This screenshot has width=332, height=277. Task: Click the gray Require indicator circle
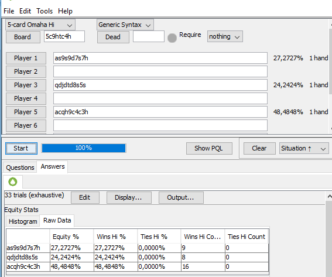point(172,38)
